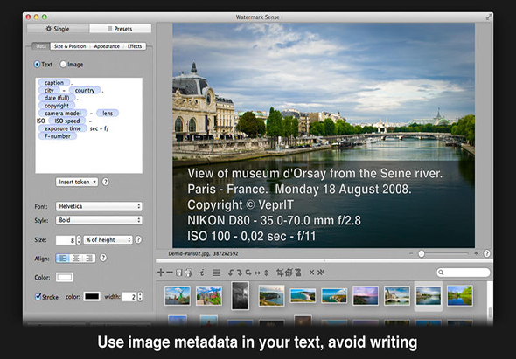Click the 'camera model' token
This screenshot has width=516, height=359.
click(x=62, y=113)
